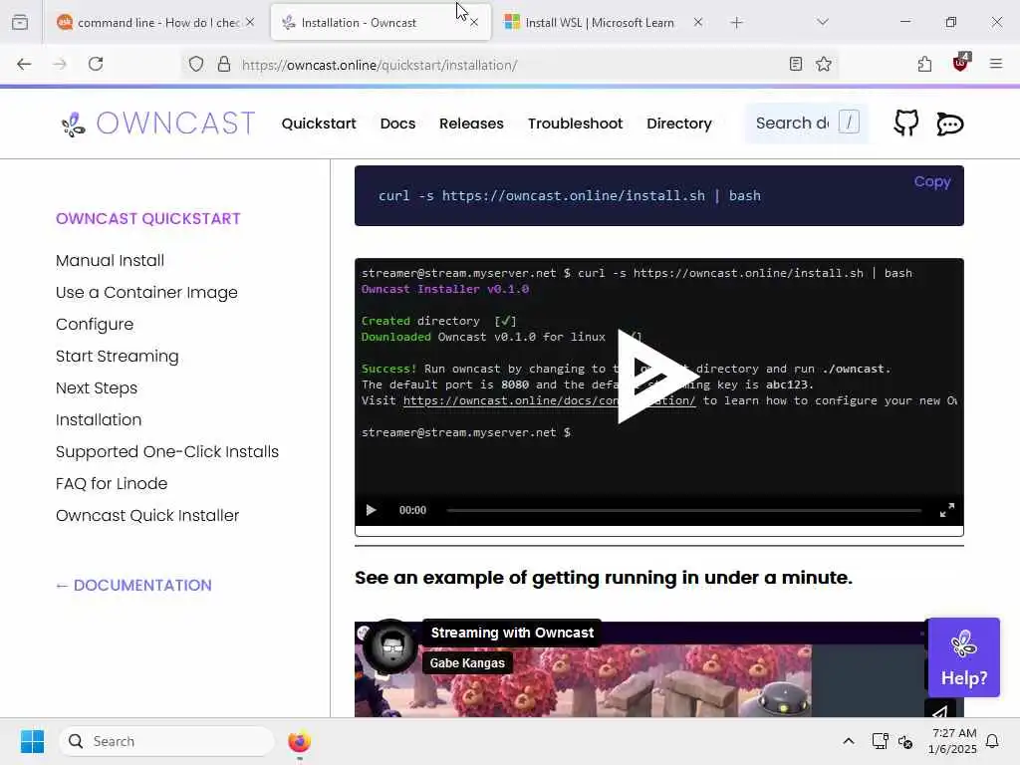The image size is (1020, 765).
Task: Click small play button in player bar
Action: (x=371, y=510)
